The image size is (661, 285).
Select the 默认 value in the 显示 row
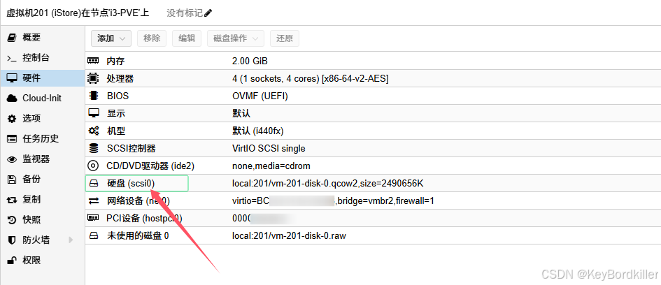(x=241, y=114)
